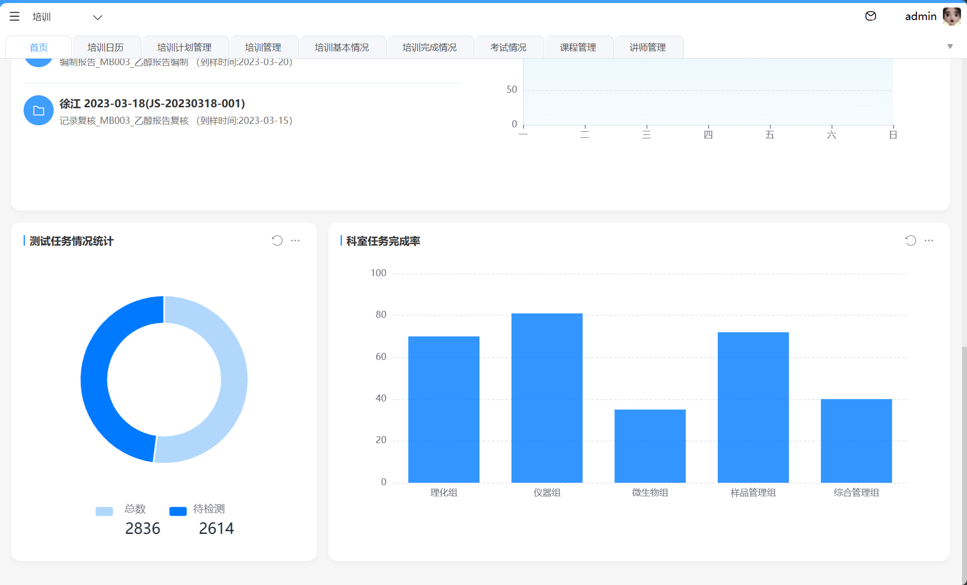This screenshot has height=585, width=967.
Task: Expand the tab list overflow arrow
Action: click(950, 47)
